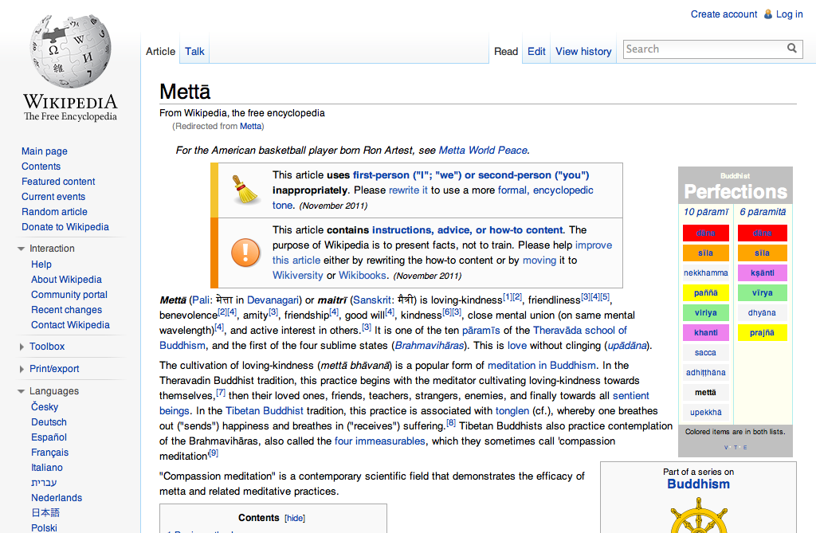This screenshot has height=533, width=816.
Task: Open Current events link
Action: [x=53, y=197]
